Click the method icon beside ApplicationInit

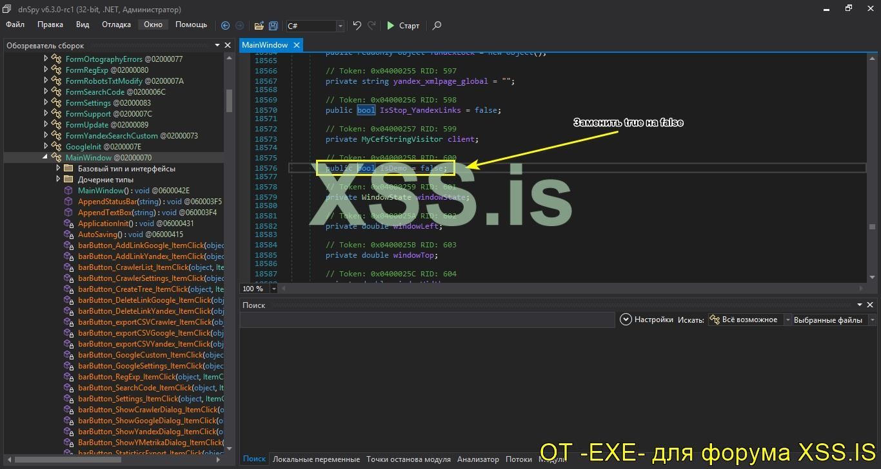click(x=68, y=224)
